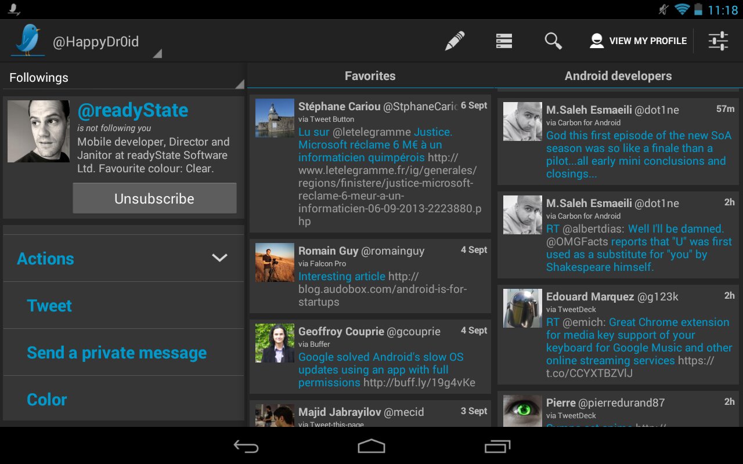Switch to Android developers column tab
Viewport: 743px width, 464px height.
pyautogui.click(x=618, y=76)
